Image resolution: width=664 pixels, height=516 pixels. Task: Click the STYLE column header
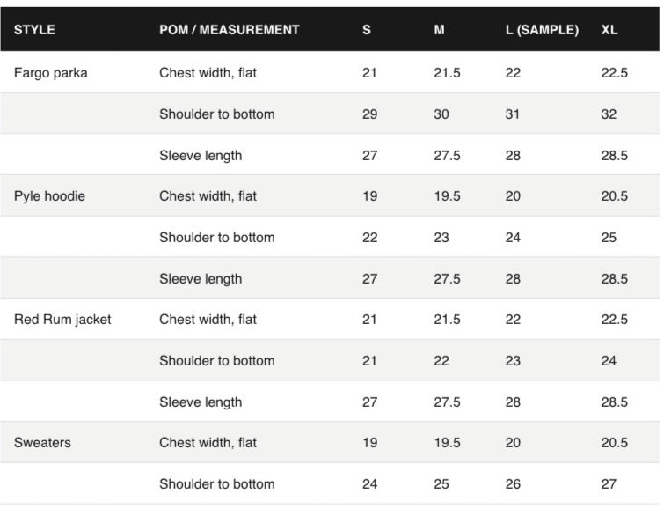(x=34, y=30)
